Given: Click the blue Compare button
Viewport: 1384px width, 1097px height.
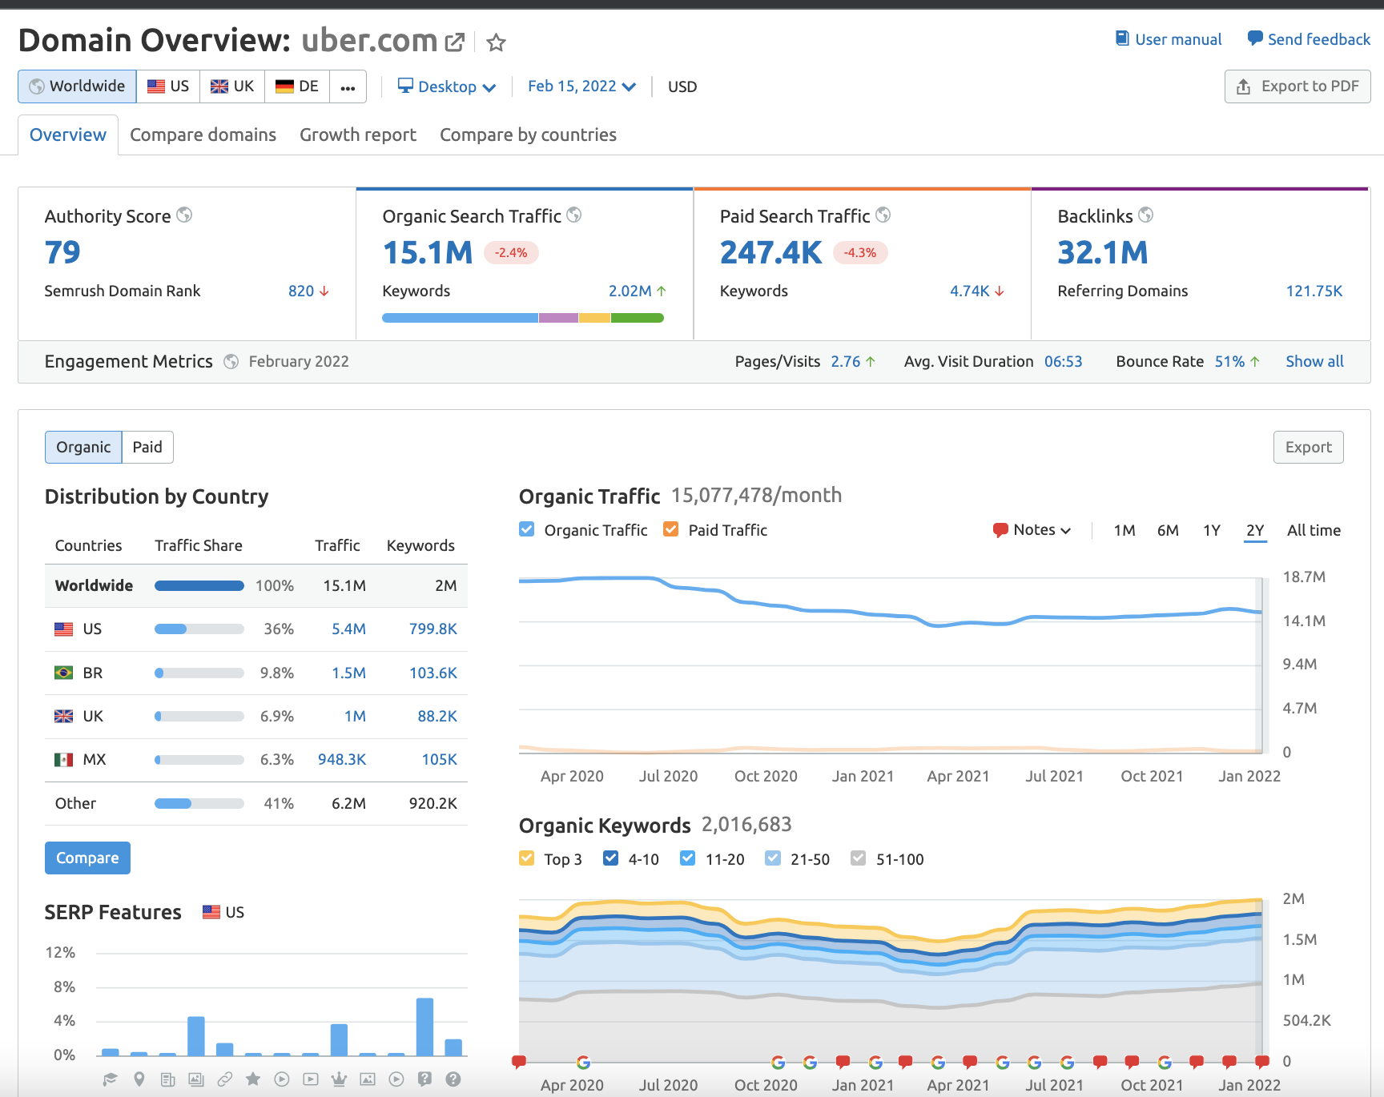Looking at the screenshot, I should pyautogui.click(x=87, y=858).
